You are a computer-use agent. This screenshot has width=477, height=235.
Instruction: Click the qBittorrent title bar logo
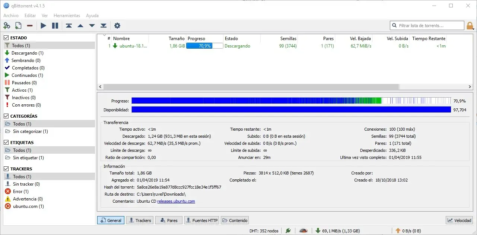point(6,6)
